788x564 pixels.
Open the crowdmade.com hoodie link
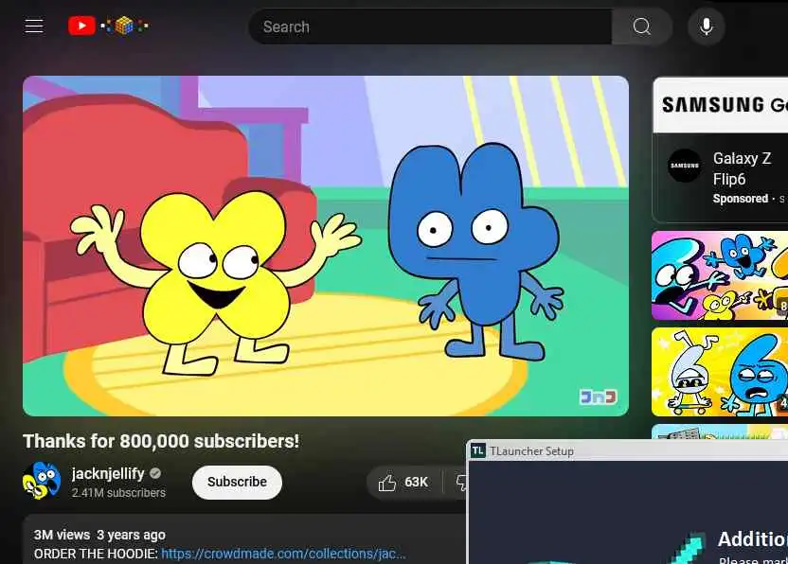(283, 554)
